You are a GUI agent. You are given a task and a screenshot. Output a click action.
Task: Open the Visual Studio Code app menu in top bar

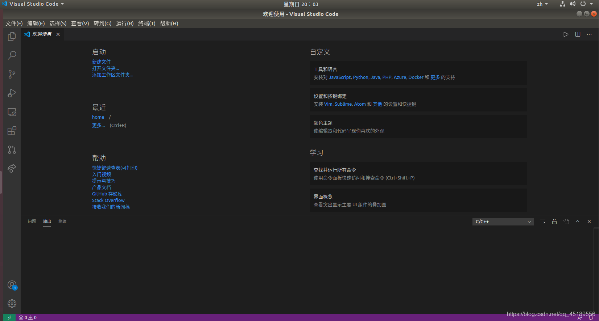(33, 4)
